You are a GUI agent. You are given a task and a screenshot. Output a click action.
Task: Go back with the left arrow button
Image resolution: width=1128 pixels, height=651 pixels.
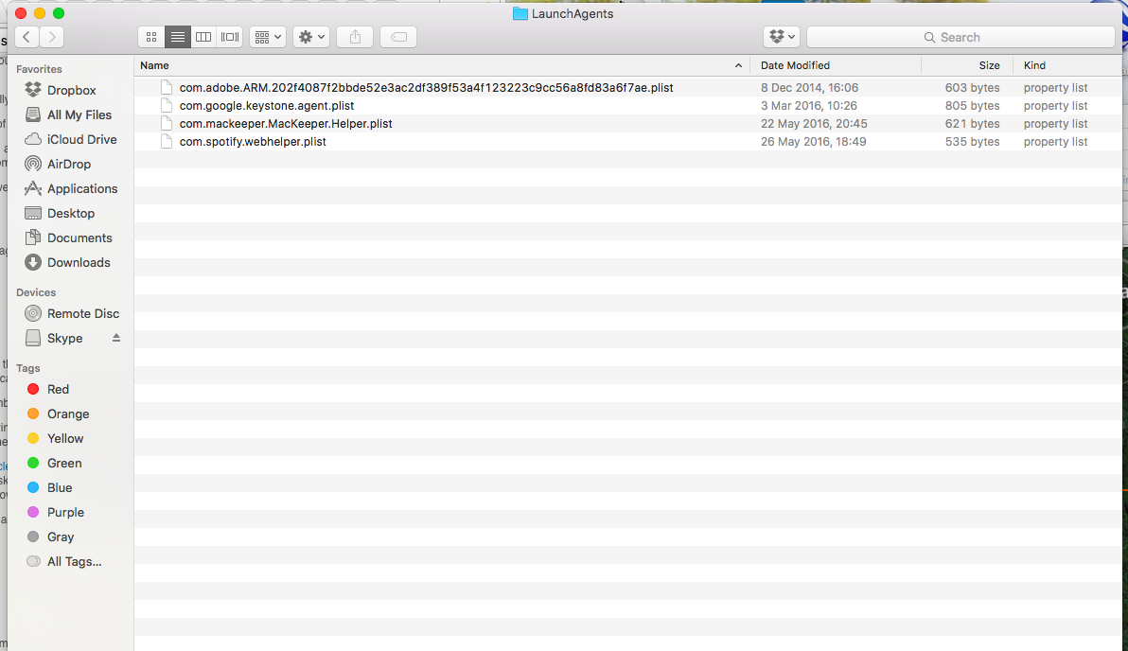[x=26, y=37]
